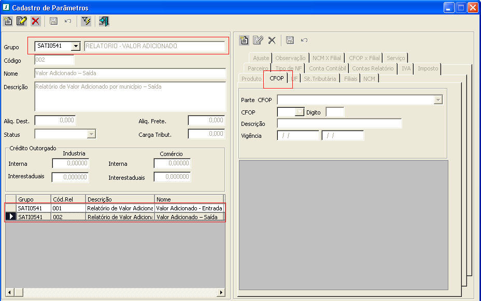
Task: Expand the Status dropdown list
Action: pos(91,134)
